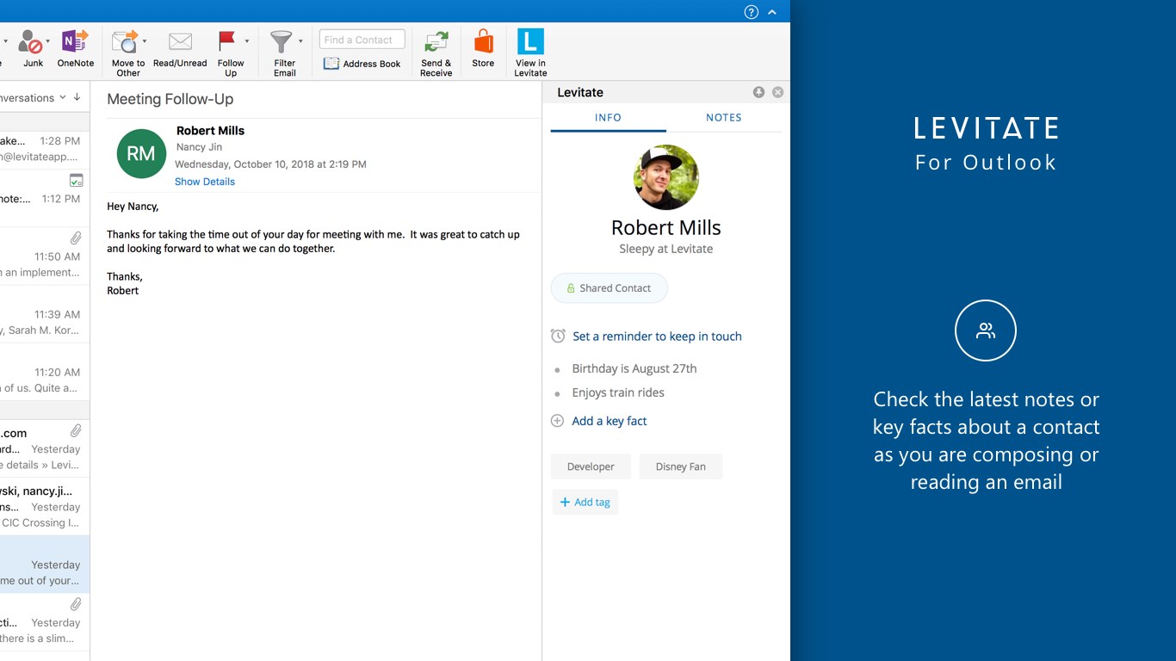Click the "Meeting Follow-Up" subject heading

point(170,99)
